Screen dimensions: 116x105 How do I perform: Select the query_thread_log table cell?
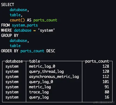coord(46,72)
